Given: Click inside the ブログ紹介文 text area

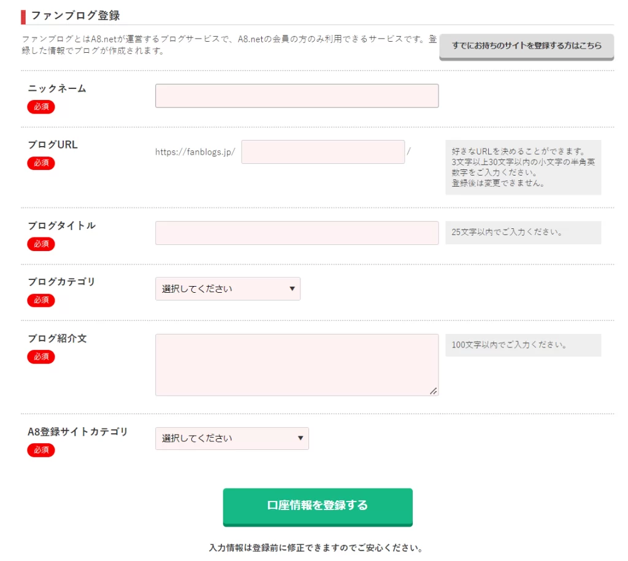Looking at the screenshot, I should point(297,365).
